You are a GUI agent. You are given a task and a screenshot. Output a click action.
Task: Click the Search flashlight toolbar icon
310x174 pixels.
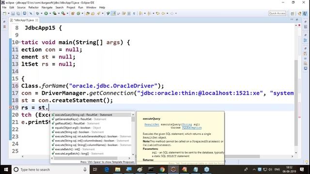click(98, 14)
